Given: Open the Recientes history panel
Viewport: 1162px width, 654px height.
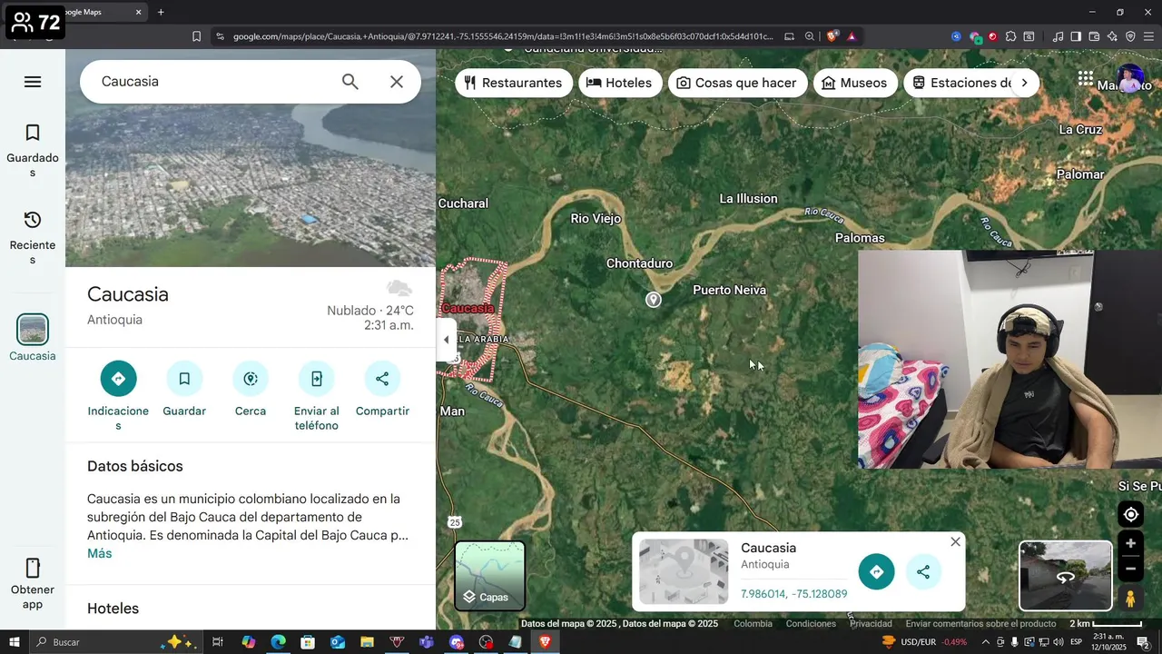Looking at the screenshot, I should pyautogui.click(x=33, y=238).
